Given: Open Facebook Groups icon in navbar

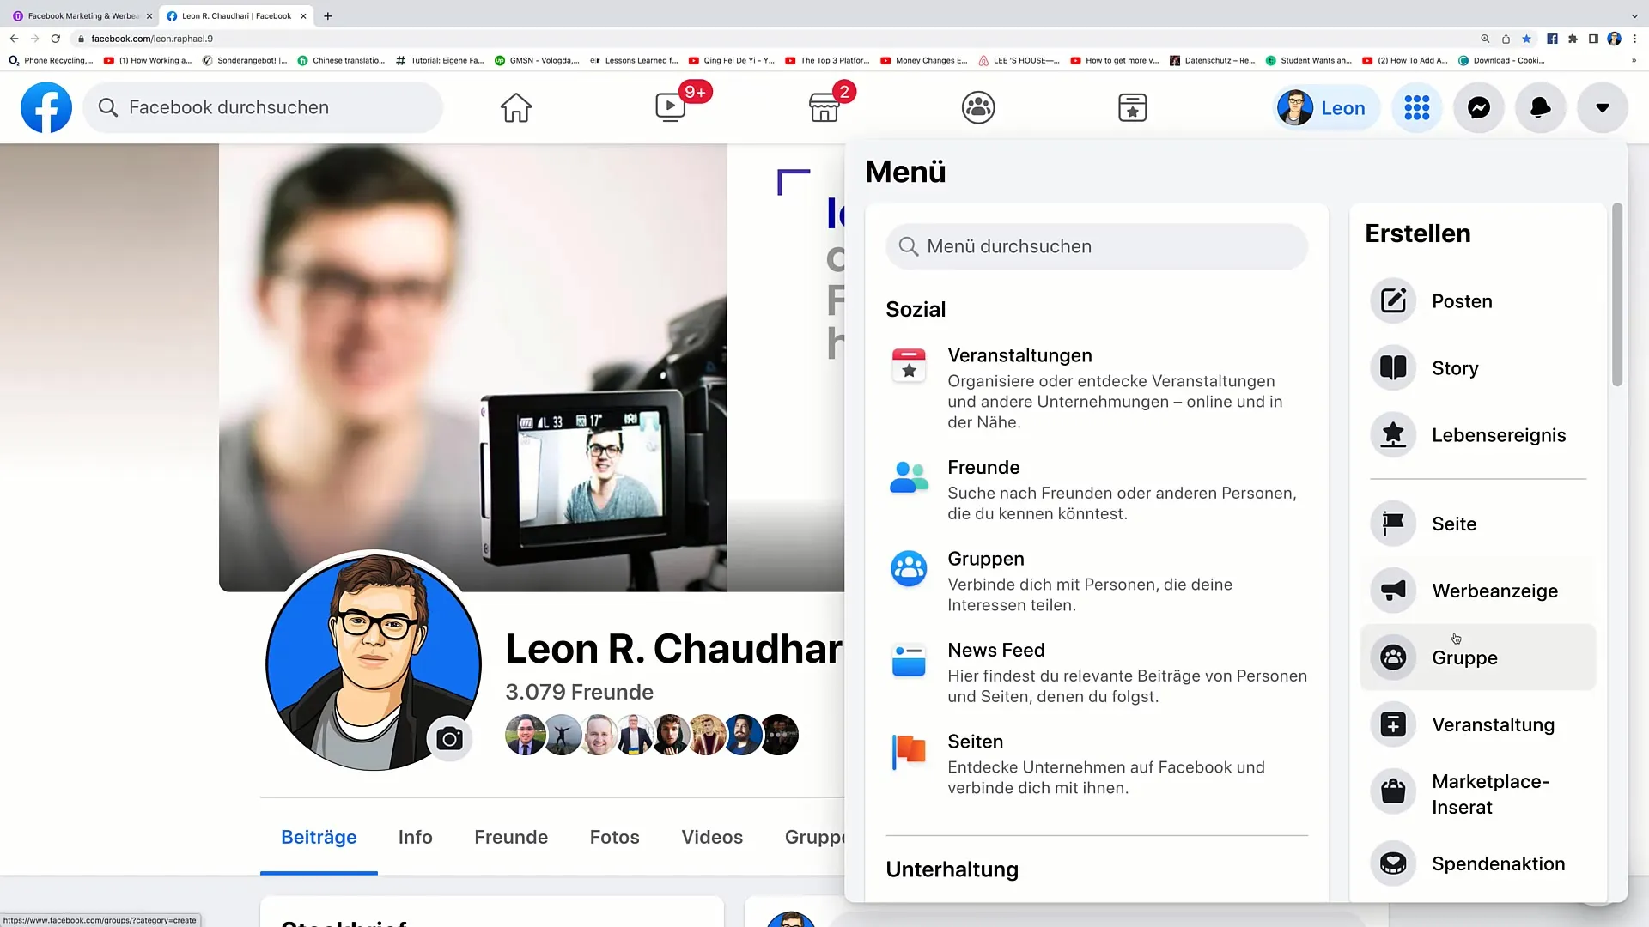Looking at the screenshot, I should click(978, 107).
